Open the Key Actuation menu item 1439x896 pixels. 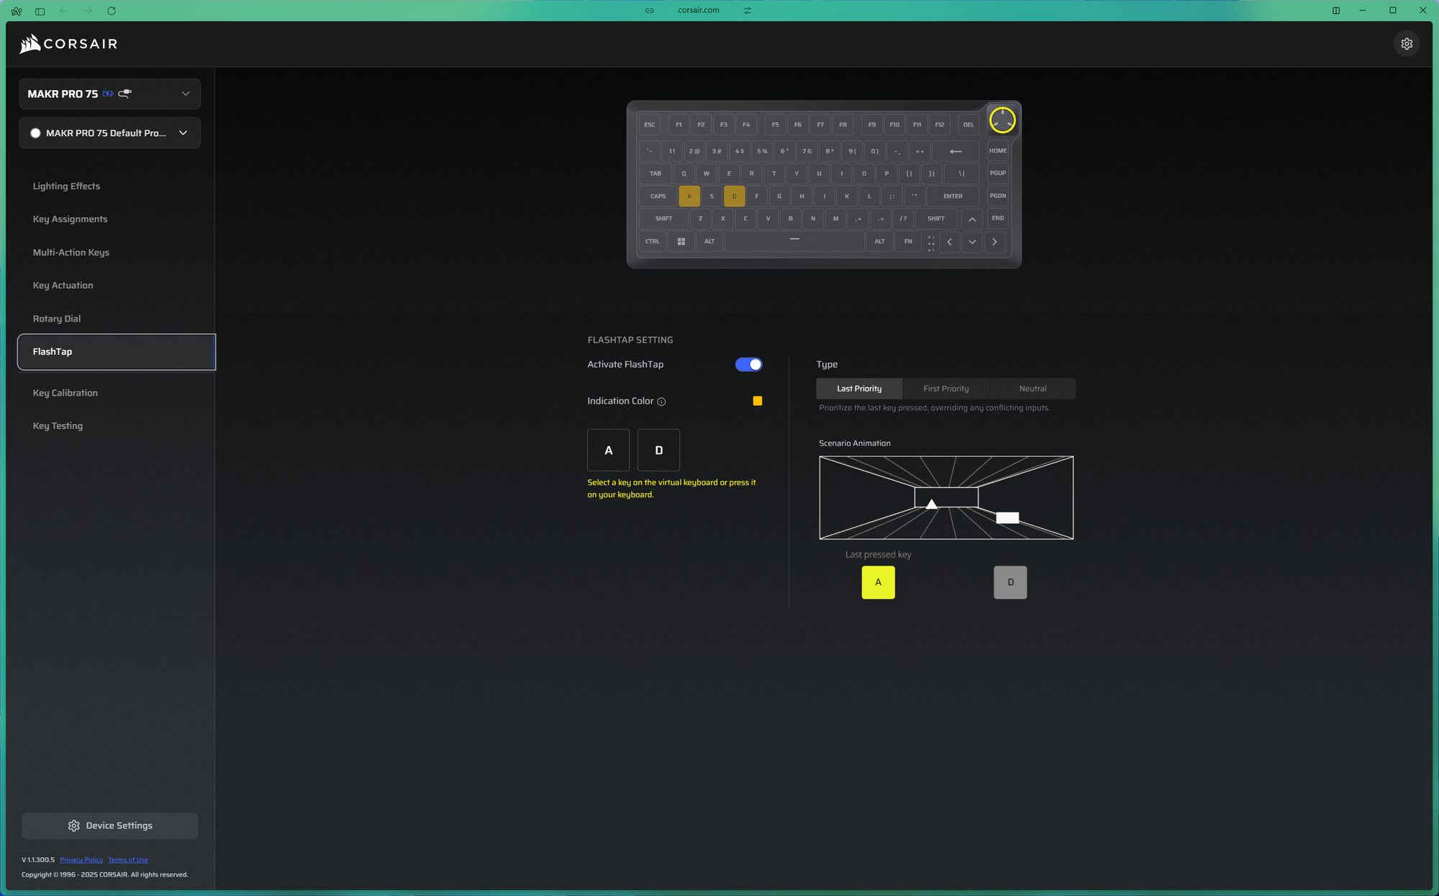click(x=63, y=286)
